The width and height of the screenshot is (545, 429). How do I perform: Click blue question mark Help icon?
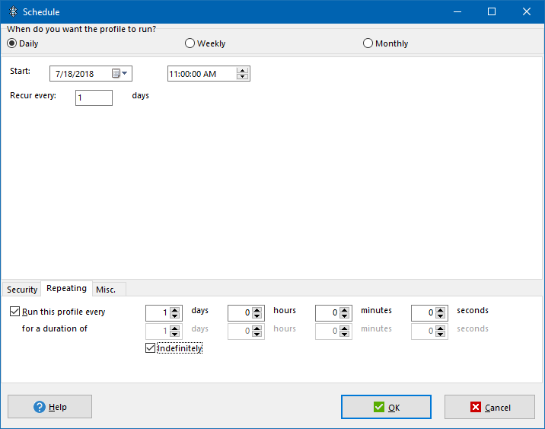pyautogui.click(x=40, y=406)
